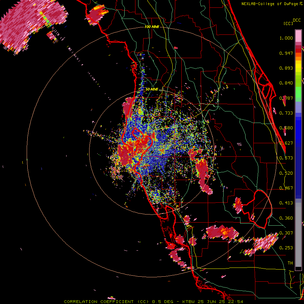Click the 0.573 scale value

[286, 158]
